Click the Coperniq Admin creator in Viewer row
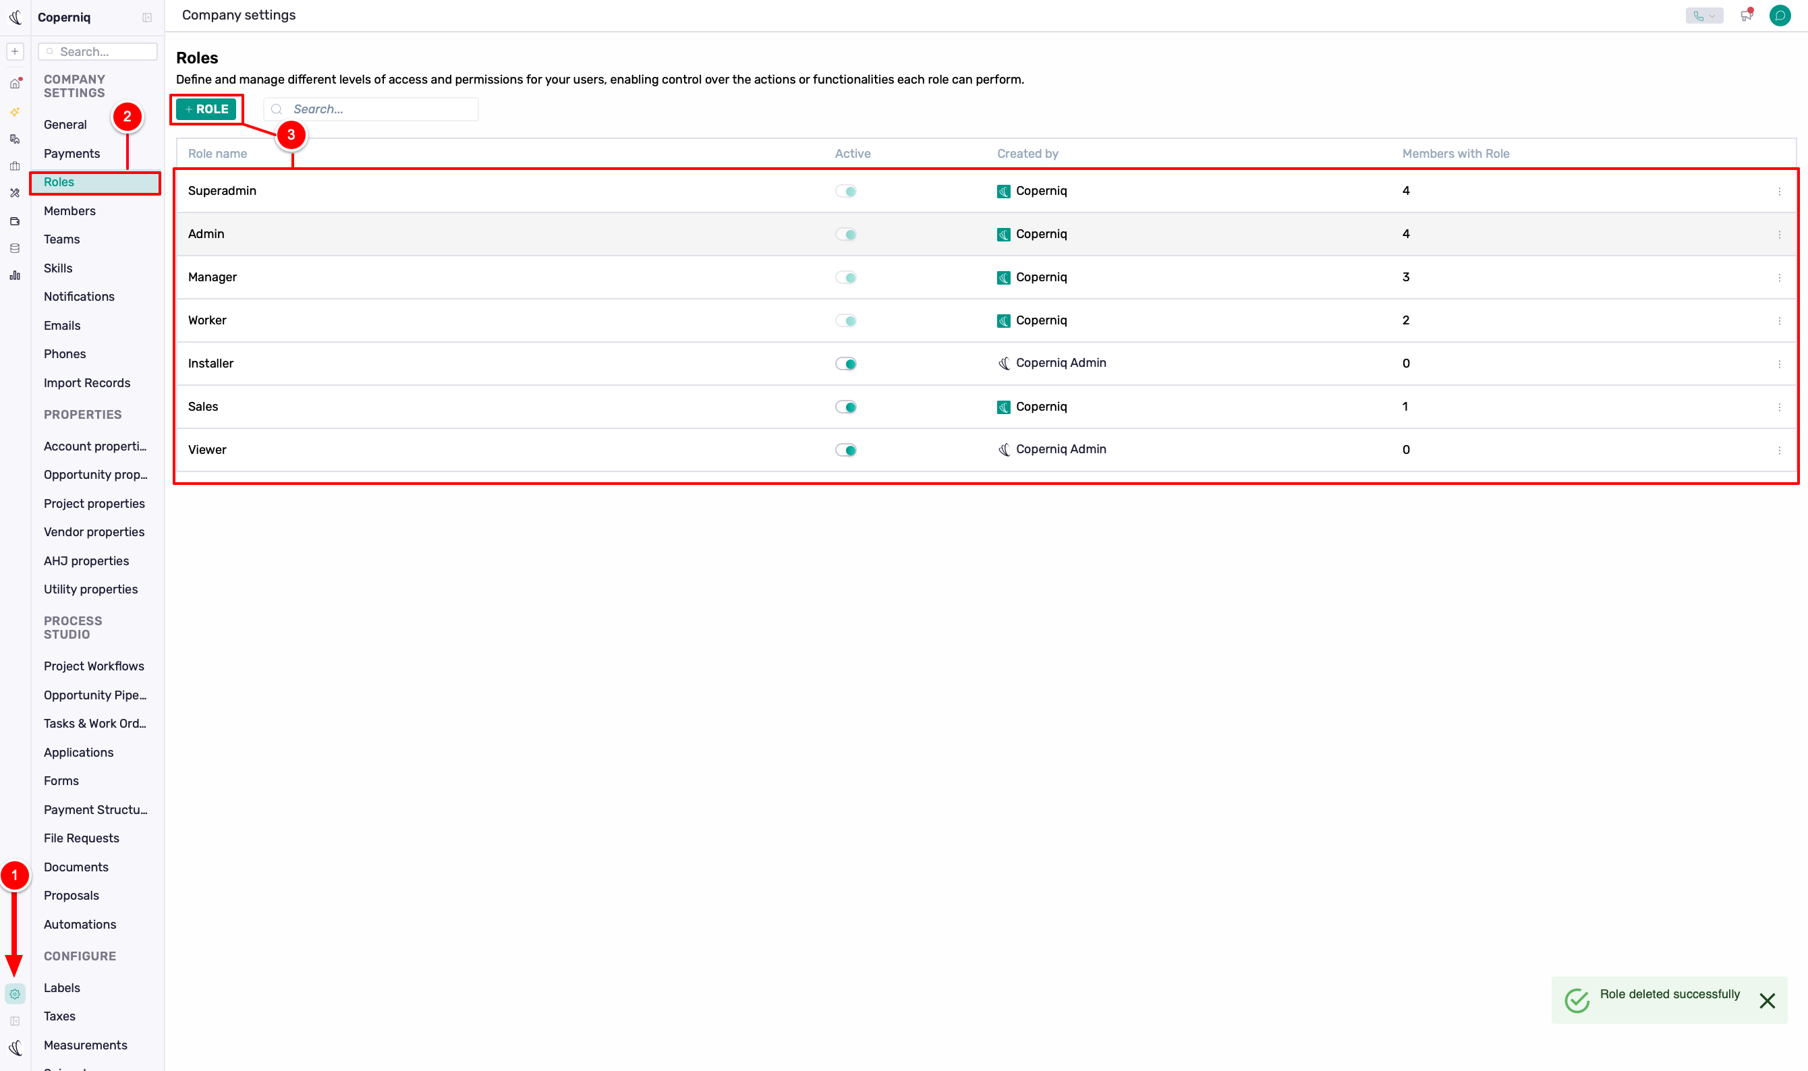The image size is (1808, 1071). (1052, 449)
